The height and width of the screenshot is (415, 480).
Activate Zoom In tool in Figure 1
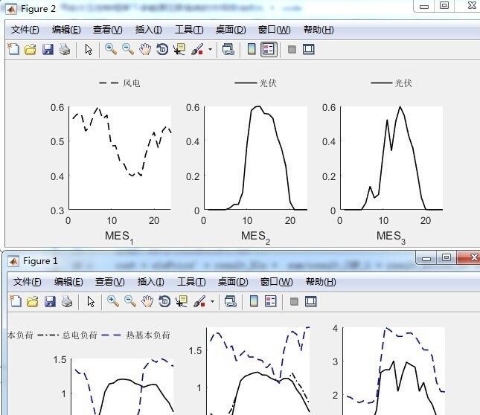tap(112, 301)
